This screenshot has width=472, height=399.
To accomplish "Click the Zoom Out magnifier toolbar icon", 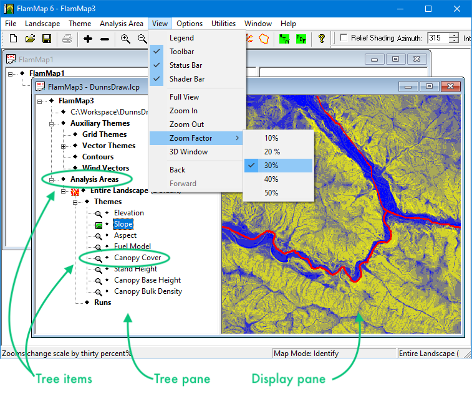I will click(142, 39).
